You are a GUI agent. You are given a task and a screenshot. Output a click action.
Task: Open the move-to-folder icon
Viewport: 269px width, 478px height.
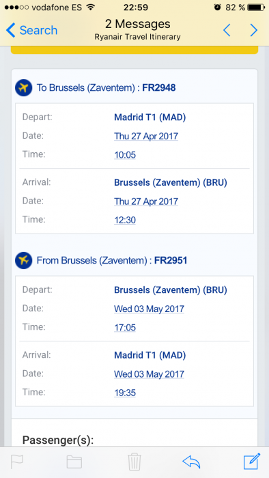[x=74, y=462]
